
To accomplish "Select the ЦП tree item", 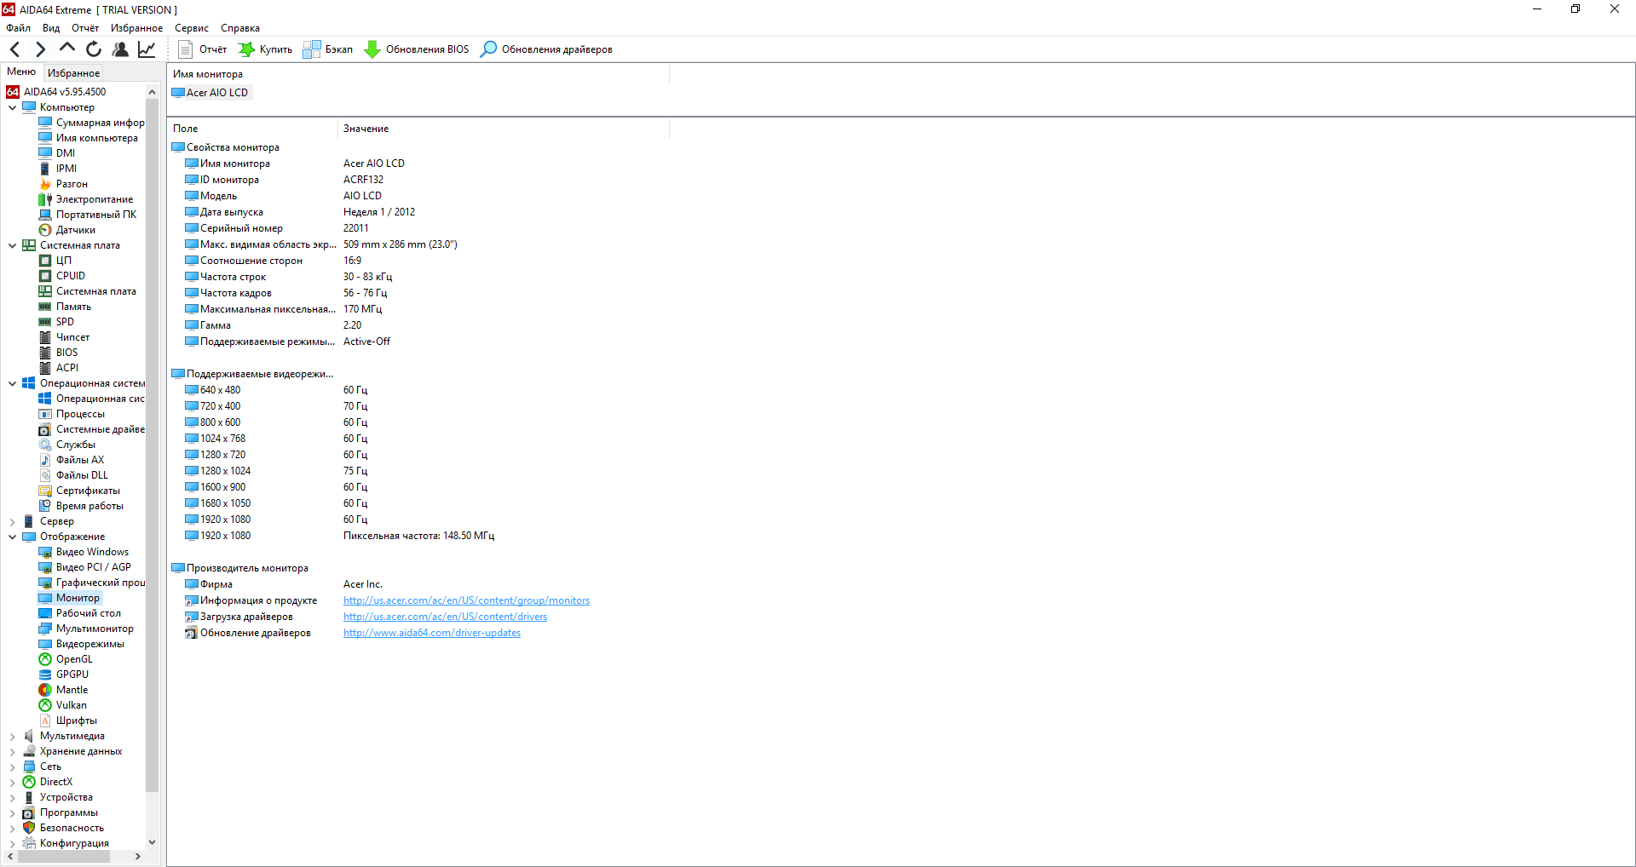I will (x=55, y=261).
